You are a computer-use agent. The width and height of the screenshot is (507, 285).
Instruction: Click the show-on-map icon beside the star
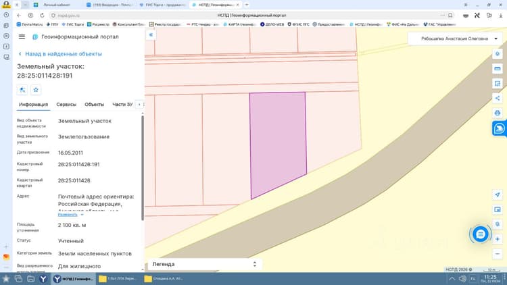tap(22, 90)
